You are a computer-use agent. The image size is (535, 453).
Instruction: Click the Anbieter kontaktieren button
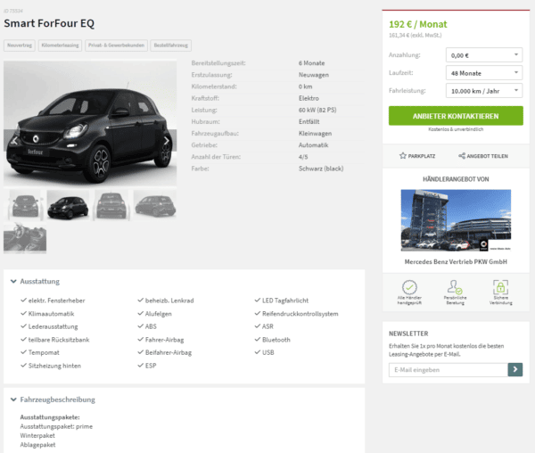click(456, 116)
